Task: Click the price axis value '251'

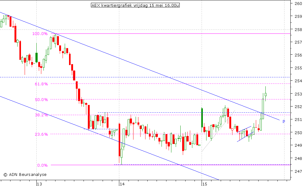Action: pos(298,120)
